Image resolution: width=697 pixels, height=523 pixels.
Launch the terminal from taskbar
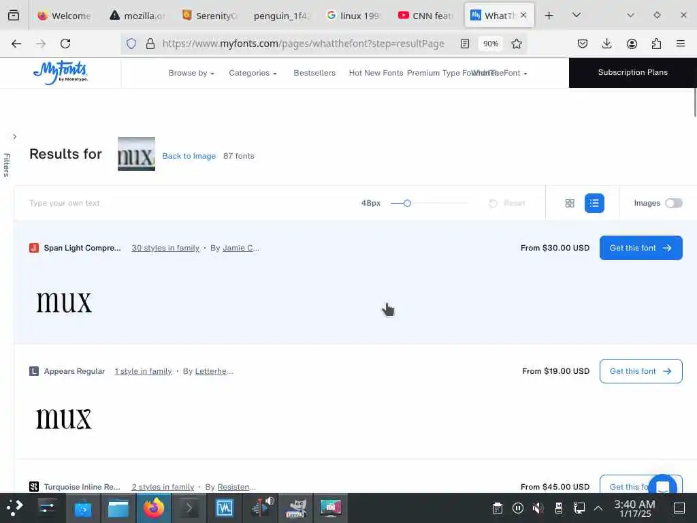coord(189,508)
